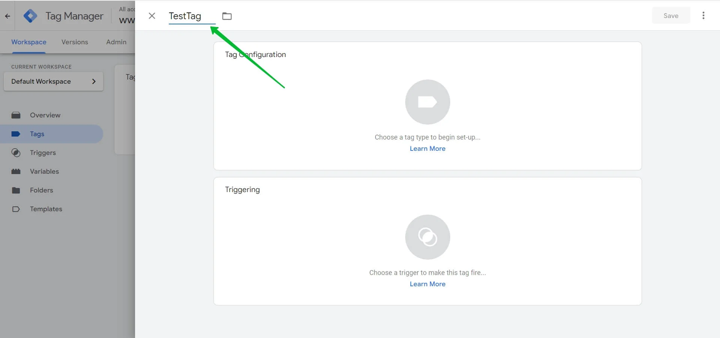Click the Overview briefcase icon
Viewport: 720px width, 338px height.
click(x=16, y=115)
